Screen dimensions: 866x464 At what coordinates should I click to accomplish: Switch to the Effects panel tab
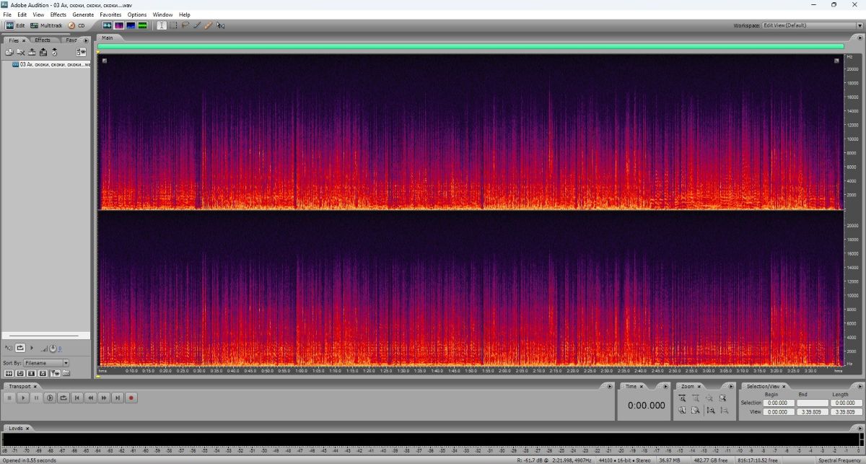click(43, 40)
